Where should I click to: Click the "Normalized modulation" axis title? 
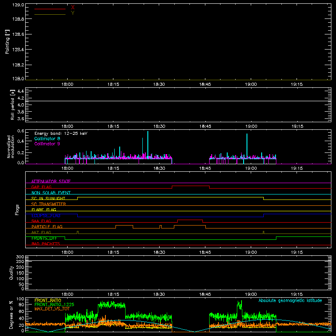pyautogui.click(x=10, y=147)
